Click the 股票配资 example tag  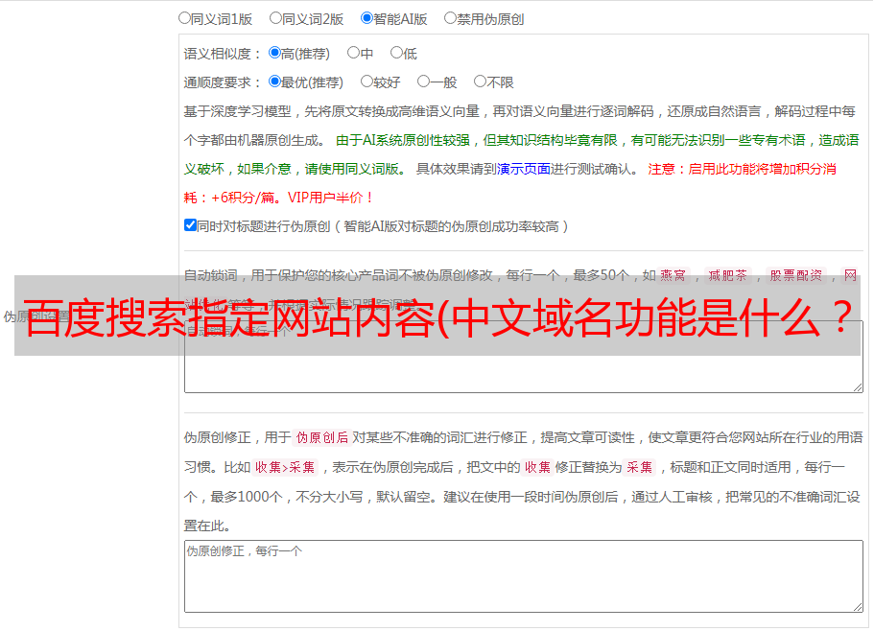point(796,275)
